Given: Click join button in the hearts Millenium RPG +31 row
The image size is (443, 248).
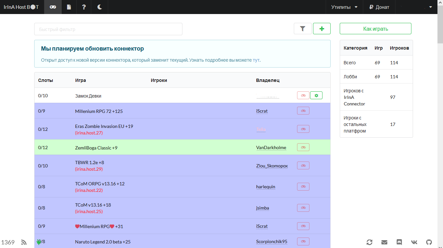Looking at the screenshot, I should [x=303, y=226].
